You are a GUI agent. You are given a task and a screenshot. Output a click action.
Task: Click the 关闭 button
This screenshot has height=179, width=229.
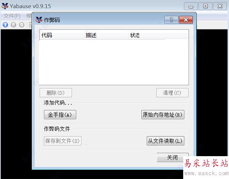coord(173,157)
